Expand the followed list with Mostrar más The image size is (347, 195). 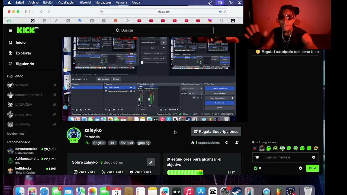(16, 134)
